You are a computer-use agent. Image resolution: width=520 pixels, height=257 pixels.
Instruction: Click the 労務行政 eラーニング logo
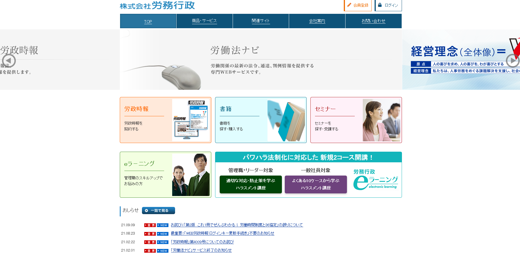pos(375,179)
